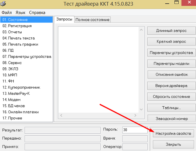Click the Результат field

point(62,130)
